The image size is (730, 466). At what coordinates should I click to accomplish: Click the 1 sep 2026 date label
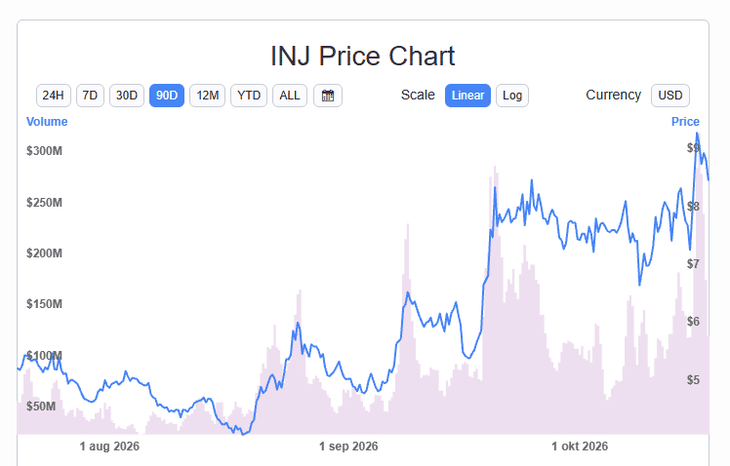coord(348,446)
